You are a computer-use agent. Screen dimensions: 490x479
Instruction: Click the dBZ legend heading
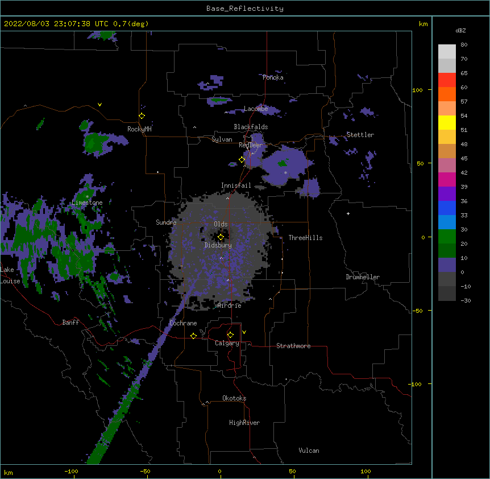(x=460, y=30)
